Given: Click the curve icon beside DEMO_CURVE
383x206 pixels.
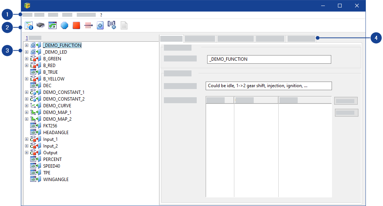Looking at the screenshot, I should [x=33, y=106].
